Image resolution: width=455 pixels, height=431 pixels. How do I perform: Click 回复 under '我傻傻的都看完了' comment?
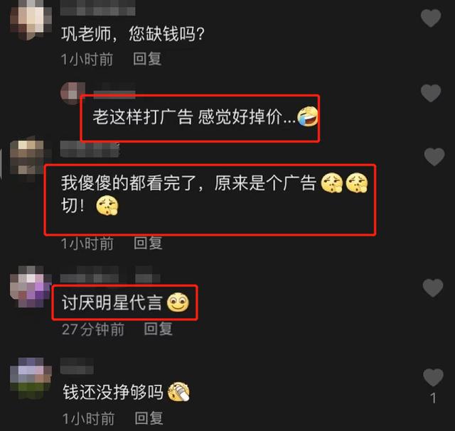(148, 243)
